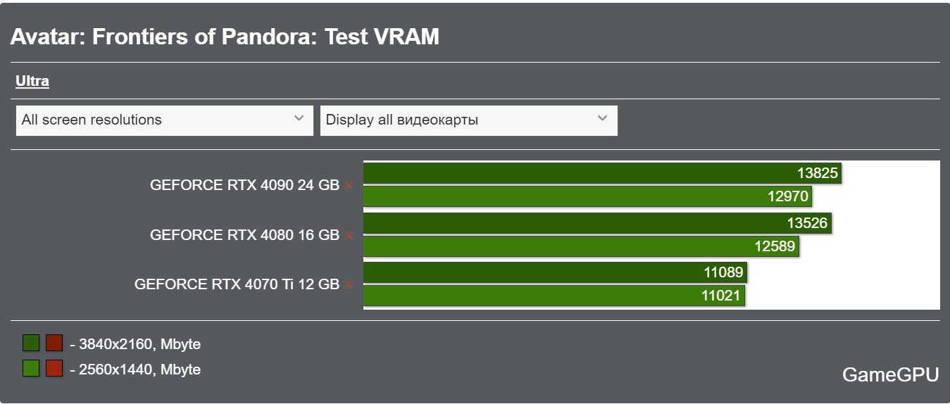
Task: Toggle the 2560x1440, Mbyte legend label
Action: pos(135,369)
